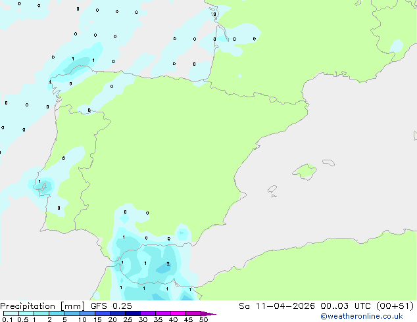Select the 2–5 mm legend color swatch
Viewport: 417px width, 322px height.
(x=57, y=313)
